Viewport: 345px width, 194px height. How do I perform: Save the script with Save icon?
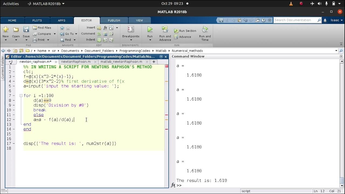point(26,29)
